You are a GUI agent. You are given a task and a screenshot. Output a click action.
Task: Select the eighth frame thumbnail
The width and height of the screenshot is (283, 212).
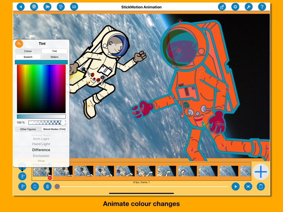tap(187, 171)
